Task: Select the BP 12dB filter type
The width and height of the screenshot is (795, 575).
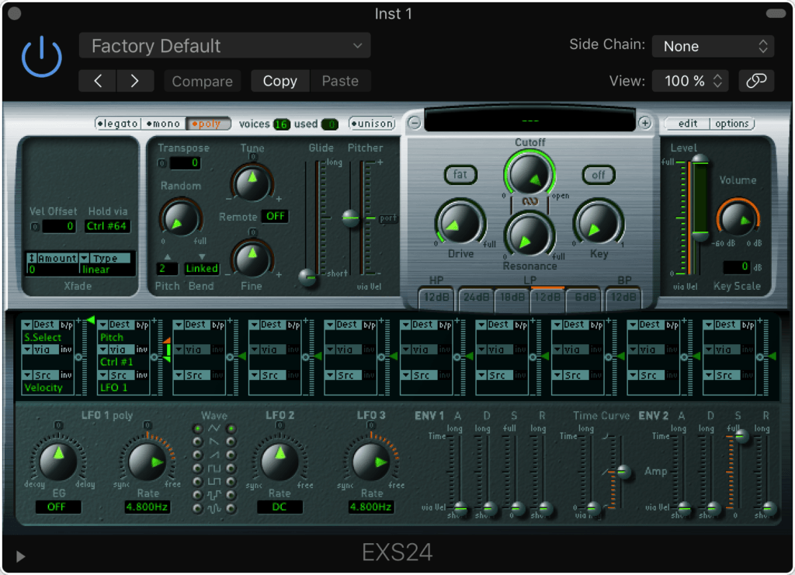Action: click(623, 297)
